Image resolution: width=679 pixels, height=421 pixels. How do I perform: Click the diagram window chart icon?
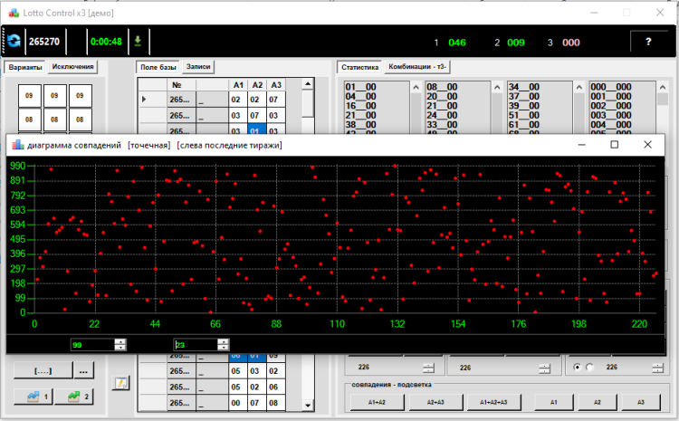coord(16,145)
